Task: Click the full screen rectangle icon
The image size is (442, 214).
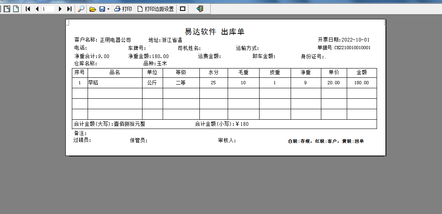Action: click(x=183, y=9)
